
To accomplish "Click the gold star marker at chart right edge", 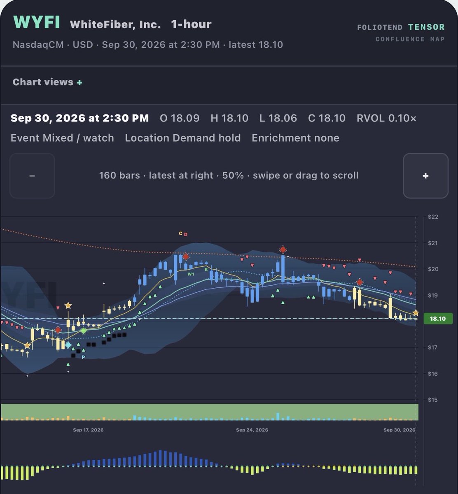I will (416, 313).
